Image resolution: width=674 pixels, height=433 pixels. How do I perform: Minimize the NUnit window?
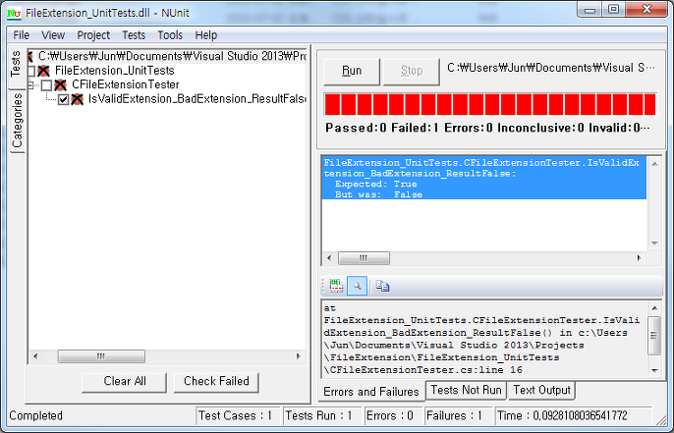coord(590,10)
